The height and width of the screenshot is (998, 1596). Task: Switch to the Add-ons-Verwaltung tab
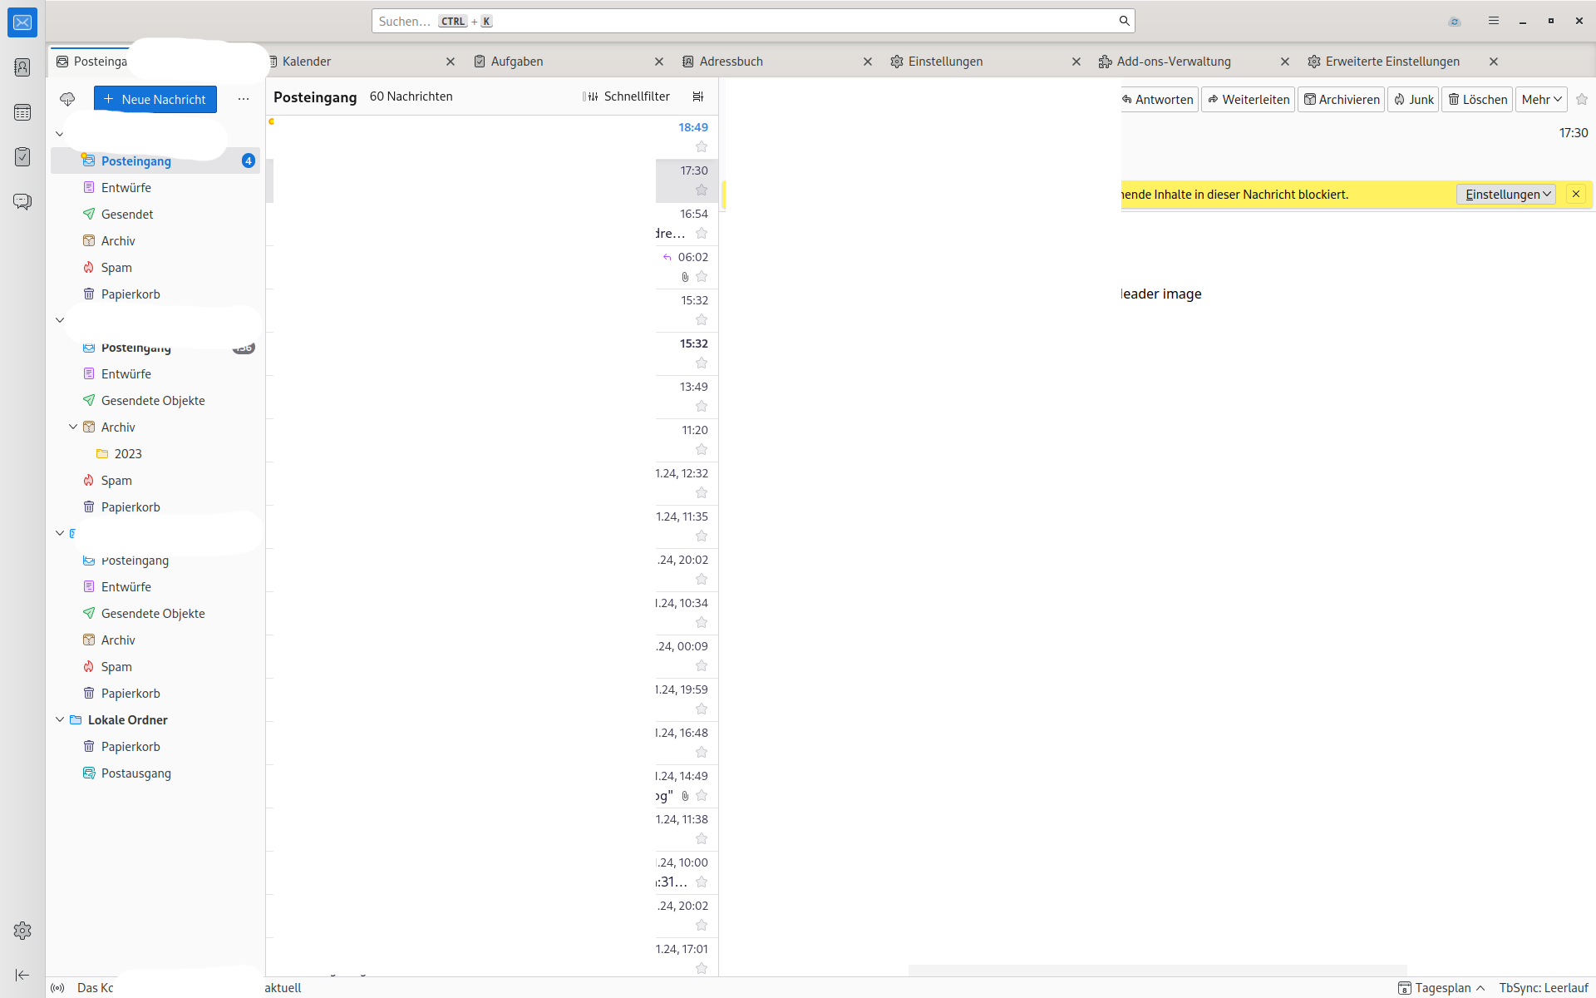click(1173, 62)
